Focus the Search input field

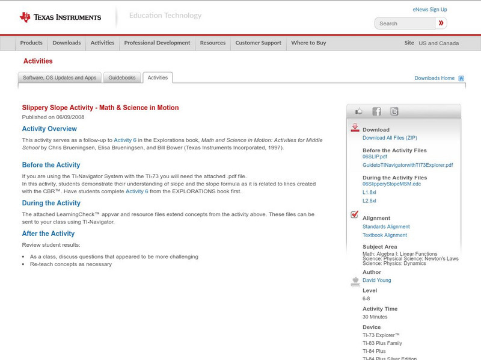(x=405, y=23)
